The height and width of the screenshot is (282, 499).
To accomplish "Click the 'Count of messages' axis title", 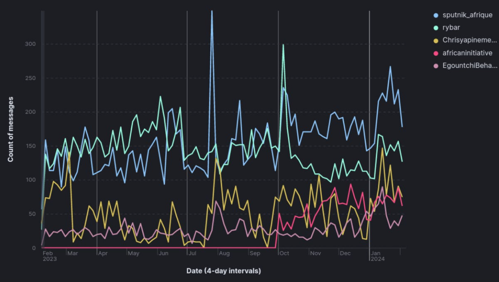I will (x=10, y=129).
